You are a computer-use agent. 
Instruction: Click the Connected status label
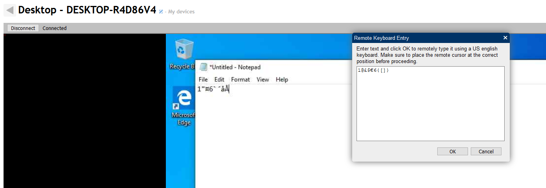(54, 28)
